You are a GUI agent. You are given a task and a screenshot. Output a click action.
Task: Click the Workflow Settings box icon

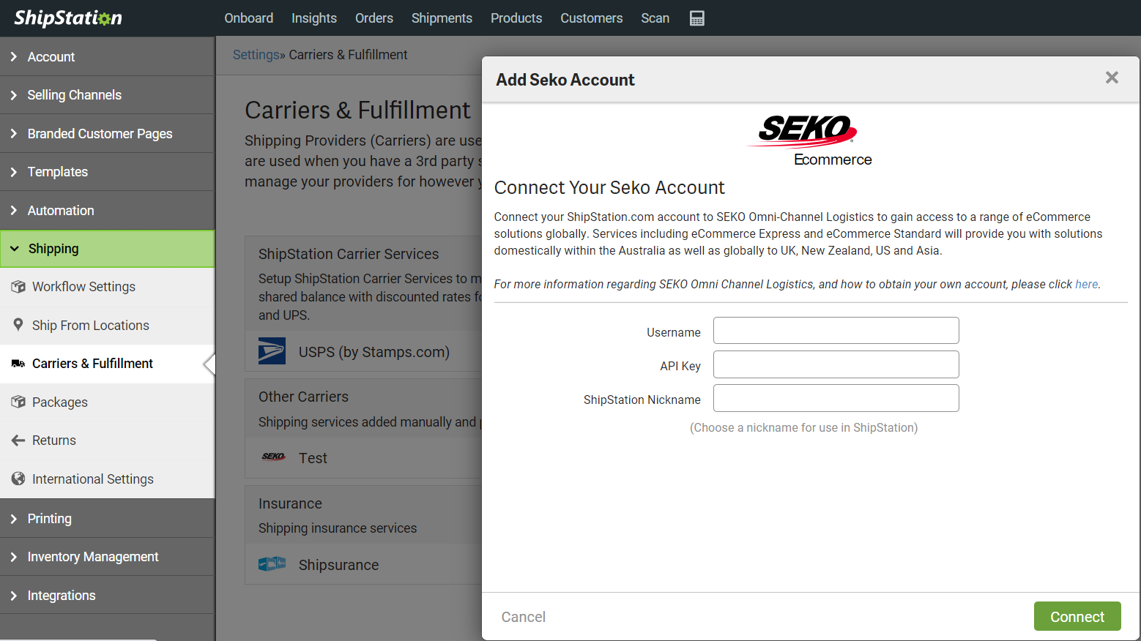(18, 287)
